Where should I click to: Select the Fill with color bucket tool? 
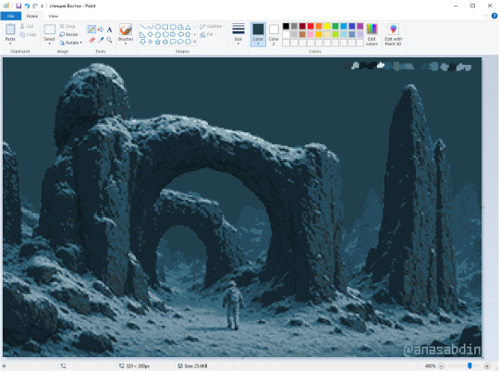click(101, 30)
